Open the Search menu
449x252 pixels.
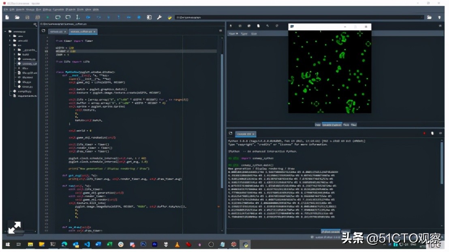20,9
